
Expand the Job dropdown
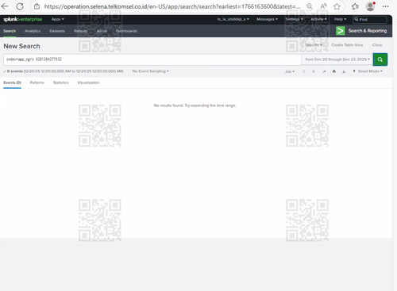(290, 71)
